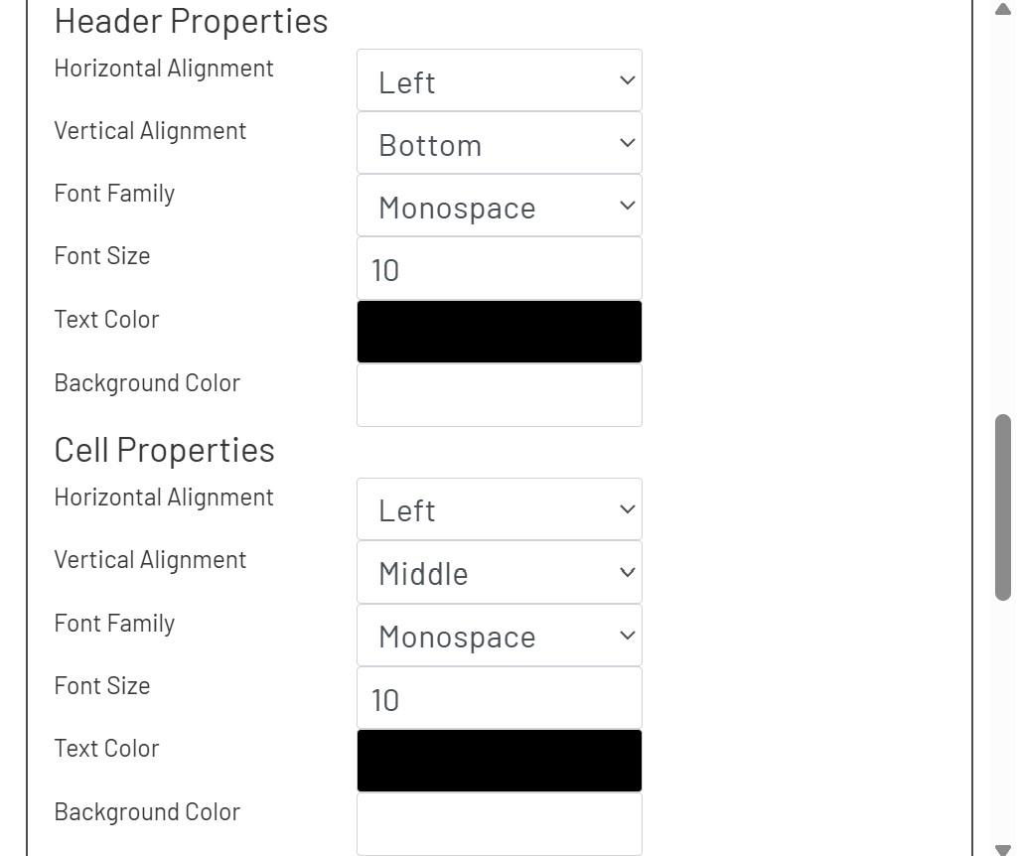Open the header Horizontal Alignment dropdown
Screen dimensions: 1020x856
pos(499,80)
